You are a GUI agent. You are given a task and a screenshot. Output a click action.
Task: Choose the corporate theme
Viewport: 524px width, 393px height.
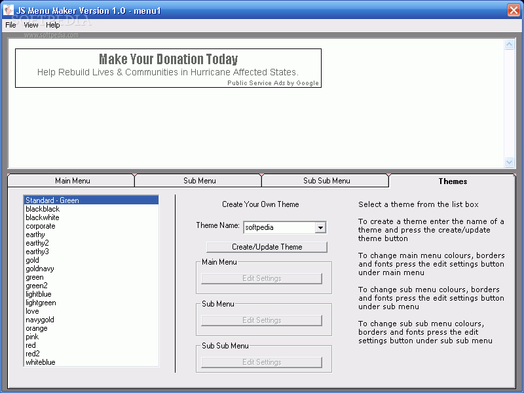pos(92,226)
